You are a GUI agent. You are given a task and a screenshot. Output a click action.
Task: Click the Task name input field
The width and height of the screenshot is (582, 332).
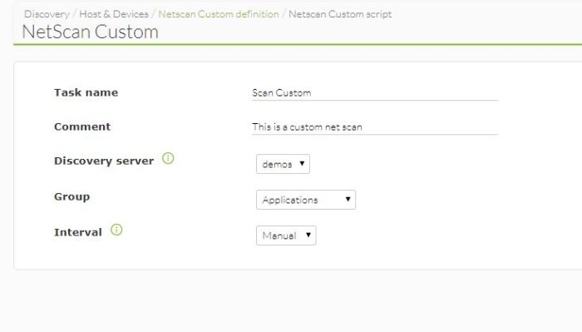pyautogui.click(x=374, y=93)
